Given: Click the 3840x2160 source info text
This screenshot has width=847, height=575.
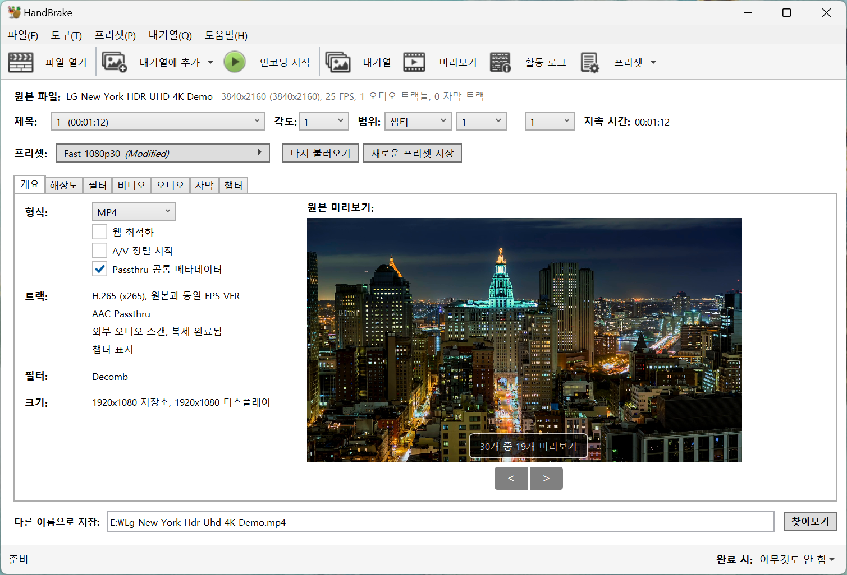Looking at the screenshot, I should tap(352, 96).
